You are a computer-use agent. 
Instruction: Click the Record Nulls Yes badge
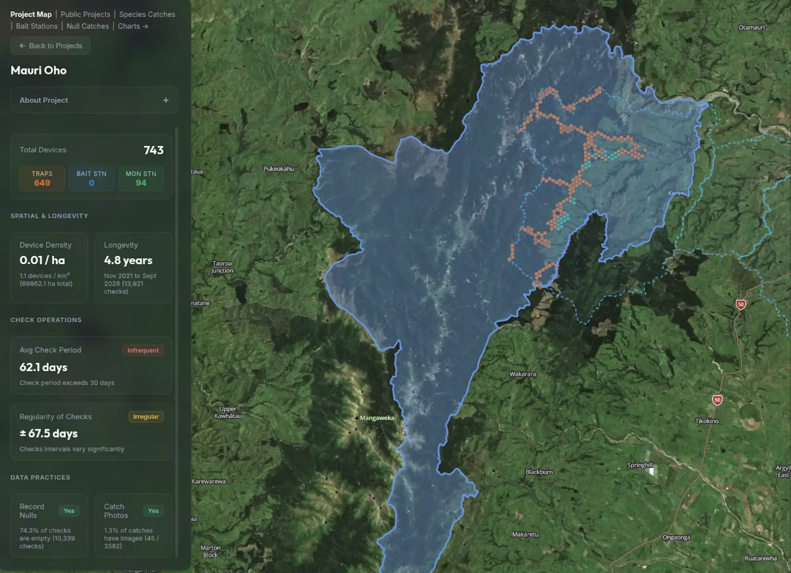pos(69,511)
